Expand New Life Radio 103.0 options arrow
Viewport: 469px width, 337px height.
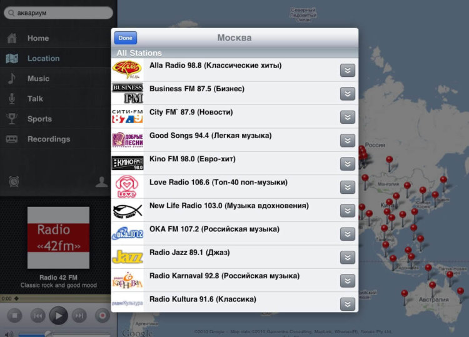coord(348,211)
